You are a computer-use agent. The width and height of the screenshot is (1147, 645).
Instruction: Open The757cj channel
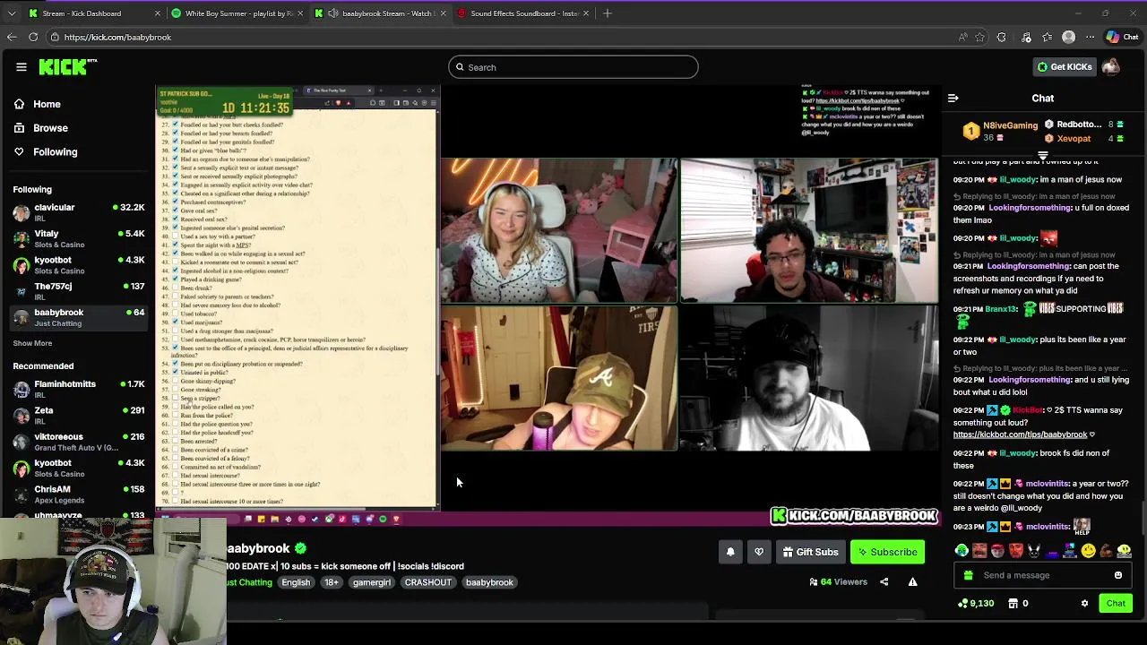[x=79, y=291]
